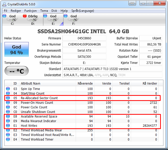168x150 pixels.
Task: Click the serial number field CVEM004100PG064KGN
Action: tap(84, 44)
